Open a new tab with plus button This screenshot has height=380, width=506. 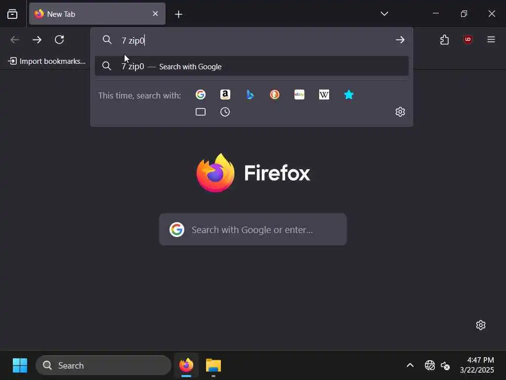pos(178,14)
